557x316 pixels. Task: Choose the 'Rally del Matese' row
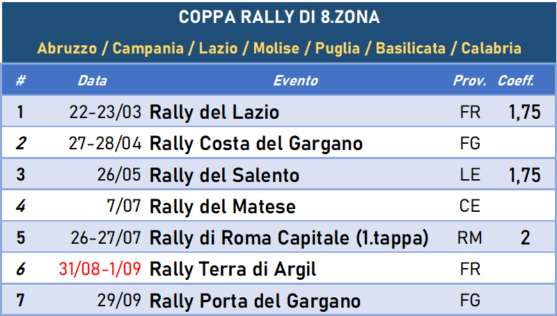tap(223, 207)
